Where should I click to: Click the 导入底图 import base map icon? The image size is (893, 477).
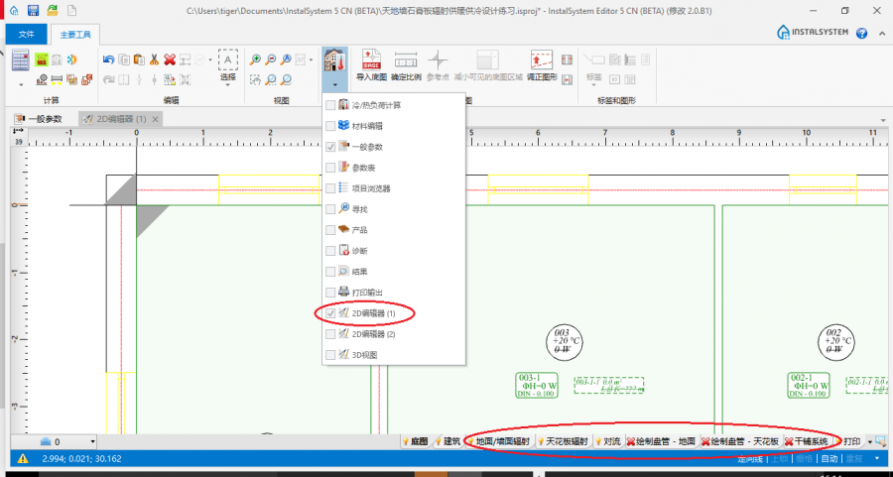(x=371, y=63)
